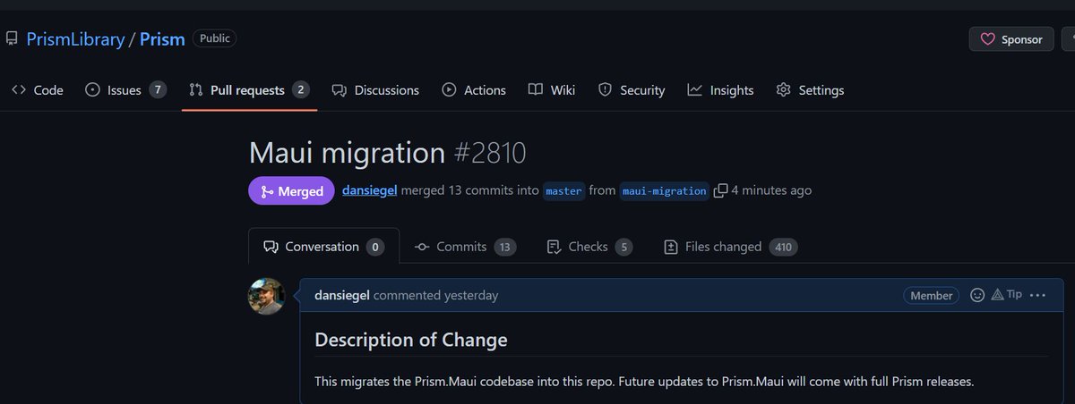Click the Checks checklist icon
This screenshot has width=1075, height=404.
(x=554, y=247)
